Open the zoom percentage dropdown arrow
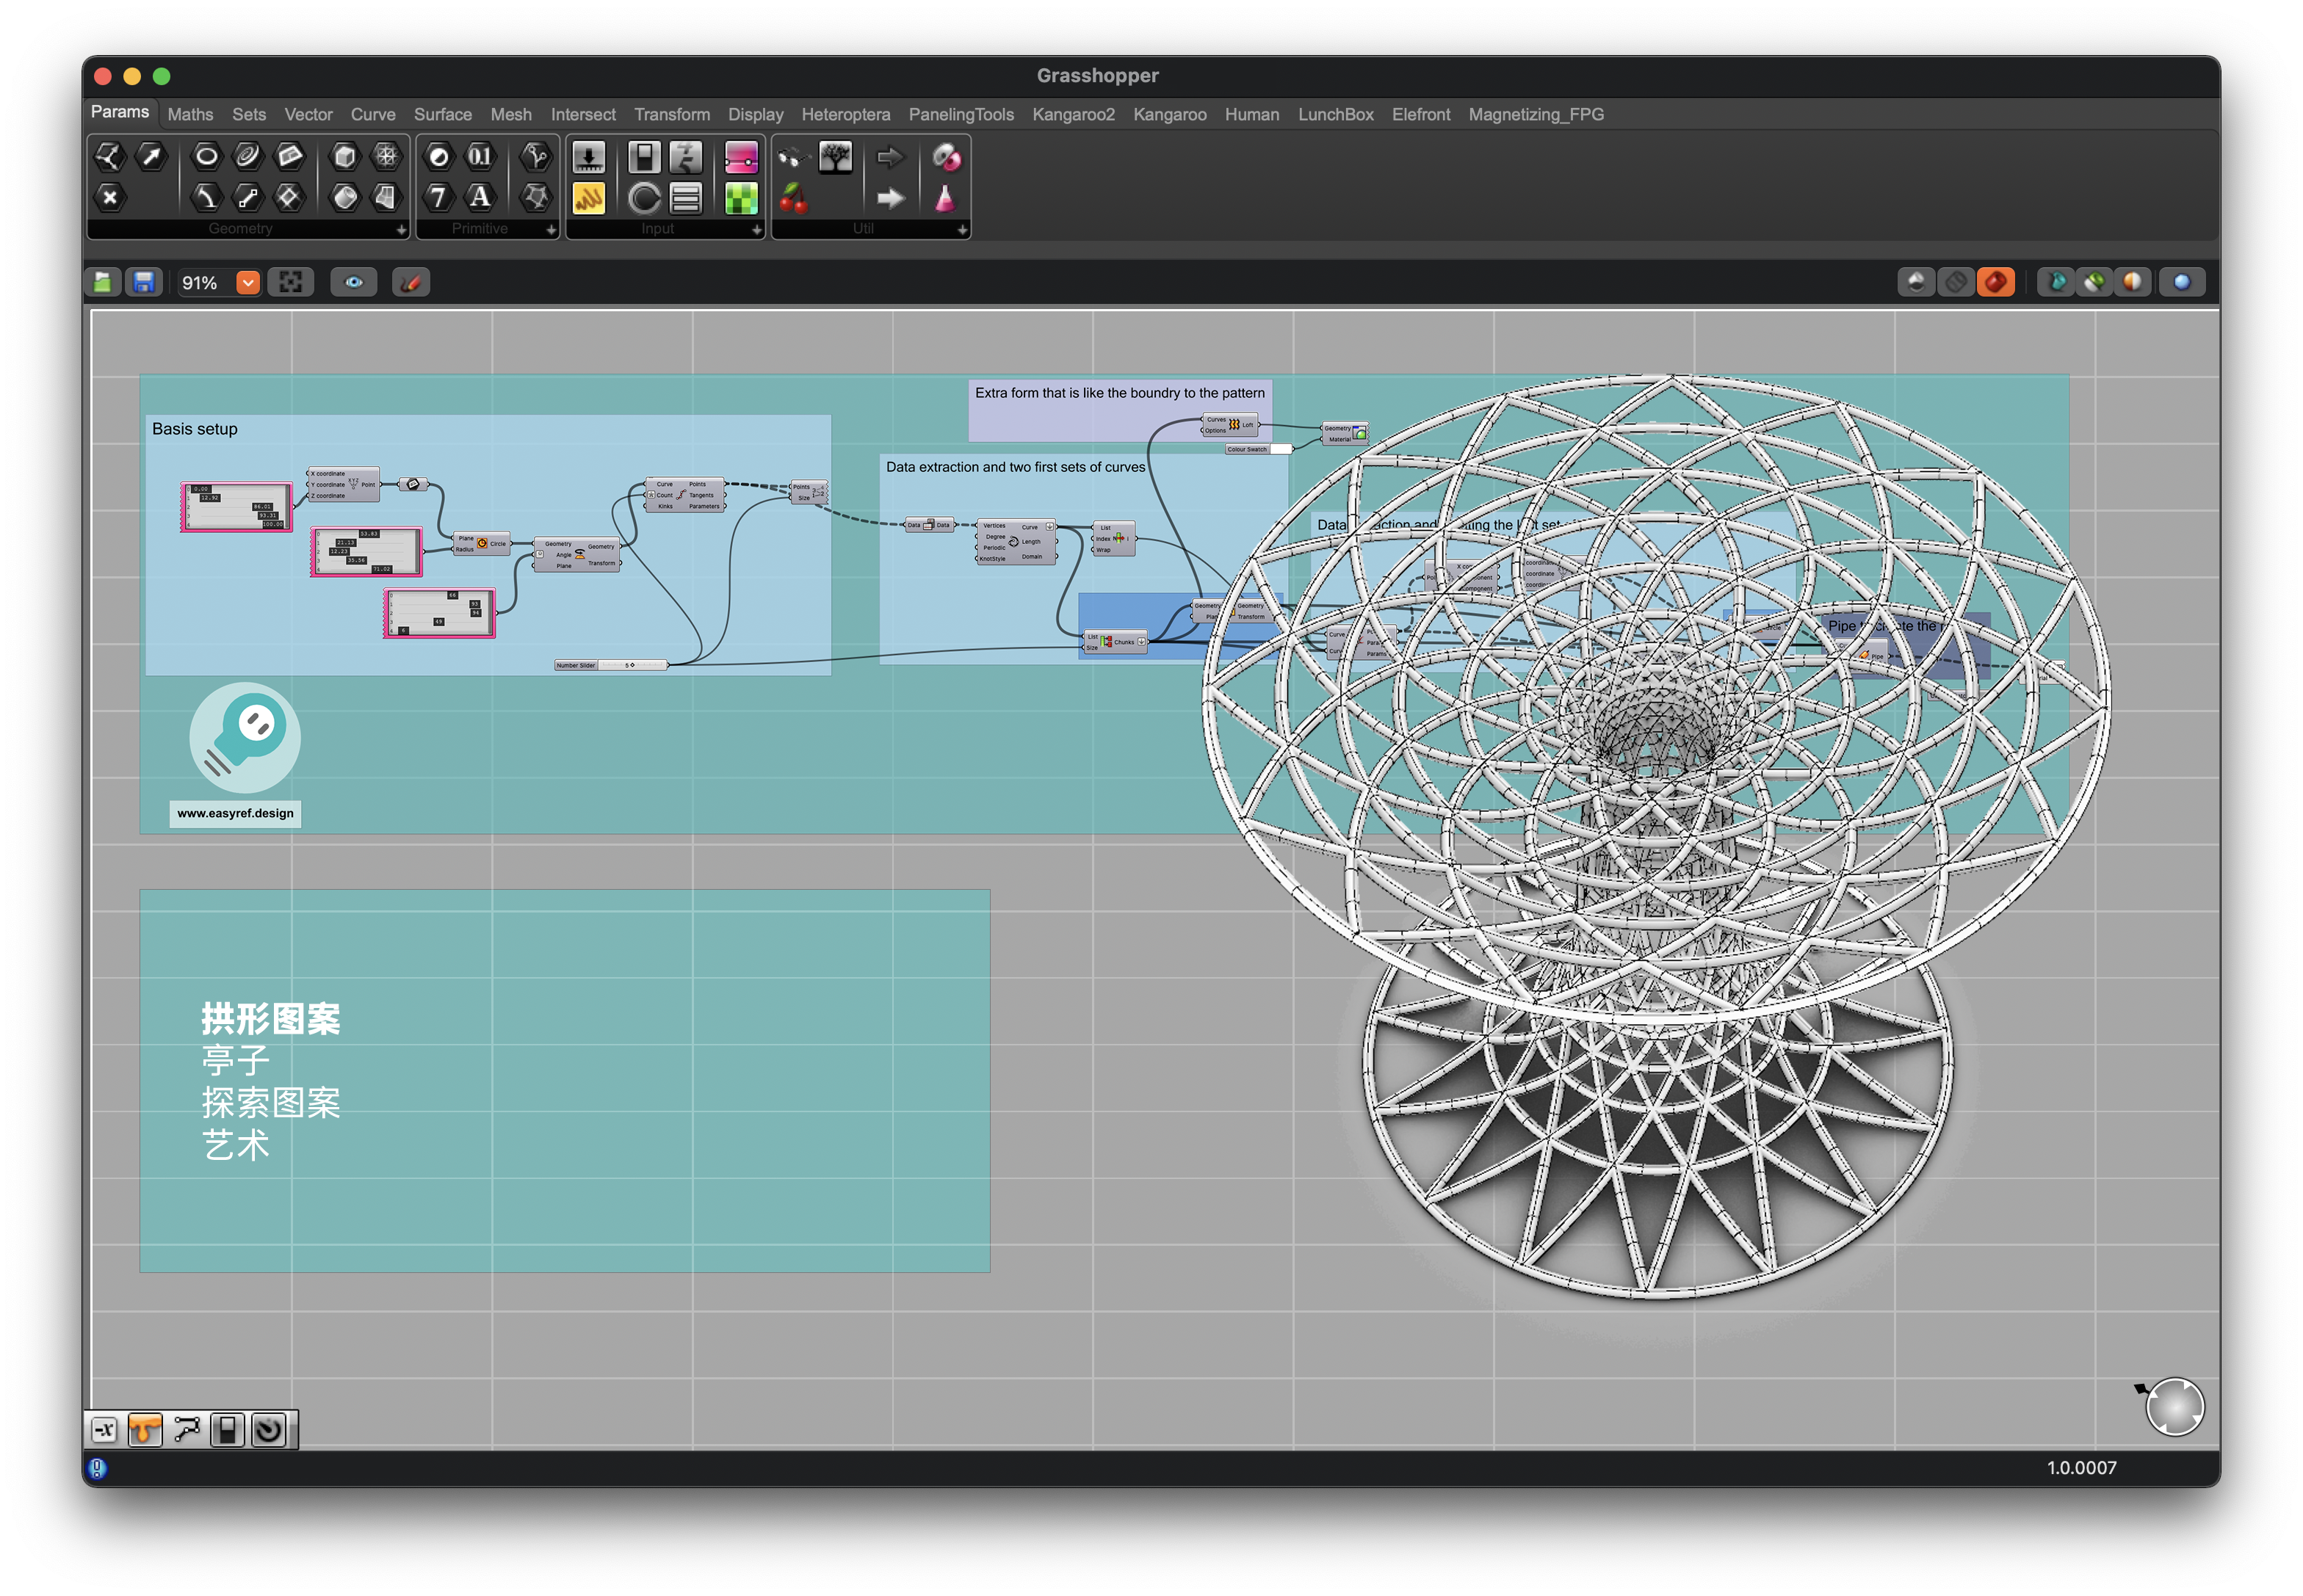 pyautogui.click(x=248, y=283)
